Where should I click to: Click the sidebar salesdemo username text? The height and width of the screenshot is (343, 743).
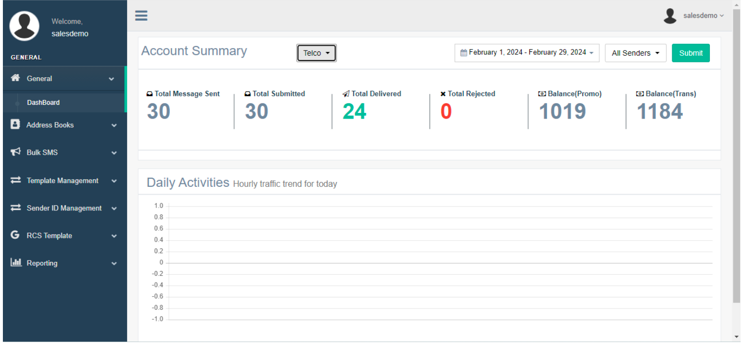click(x=70, y=34)
